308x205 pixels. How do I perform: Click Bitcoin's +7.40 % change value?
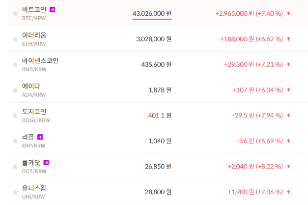pos(270,13)
